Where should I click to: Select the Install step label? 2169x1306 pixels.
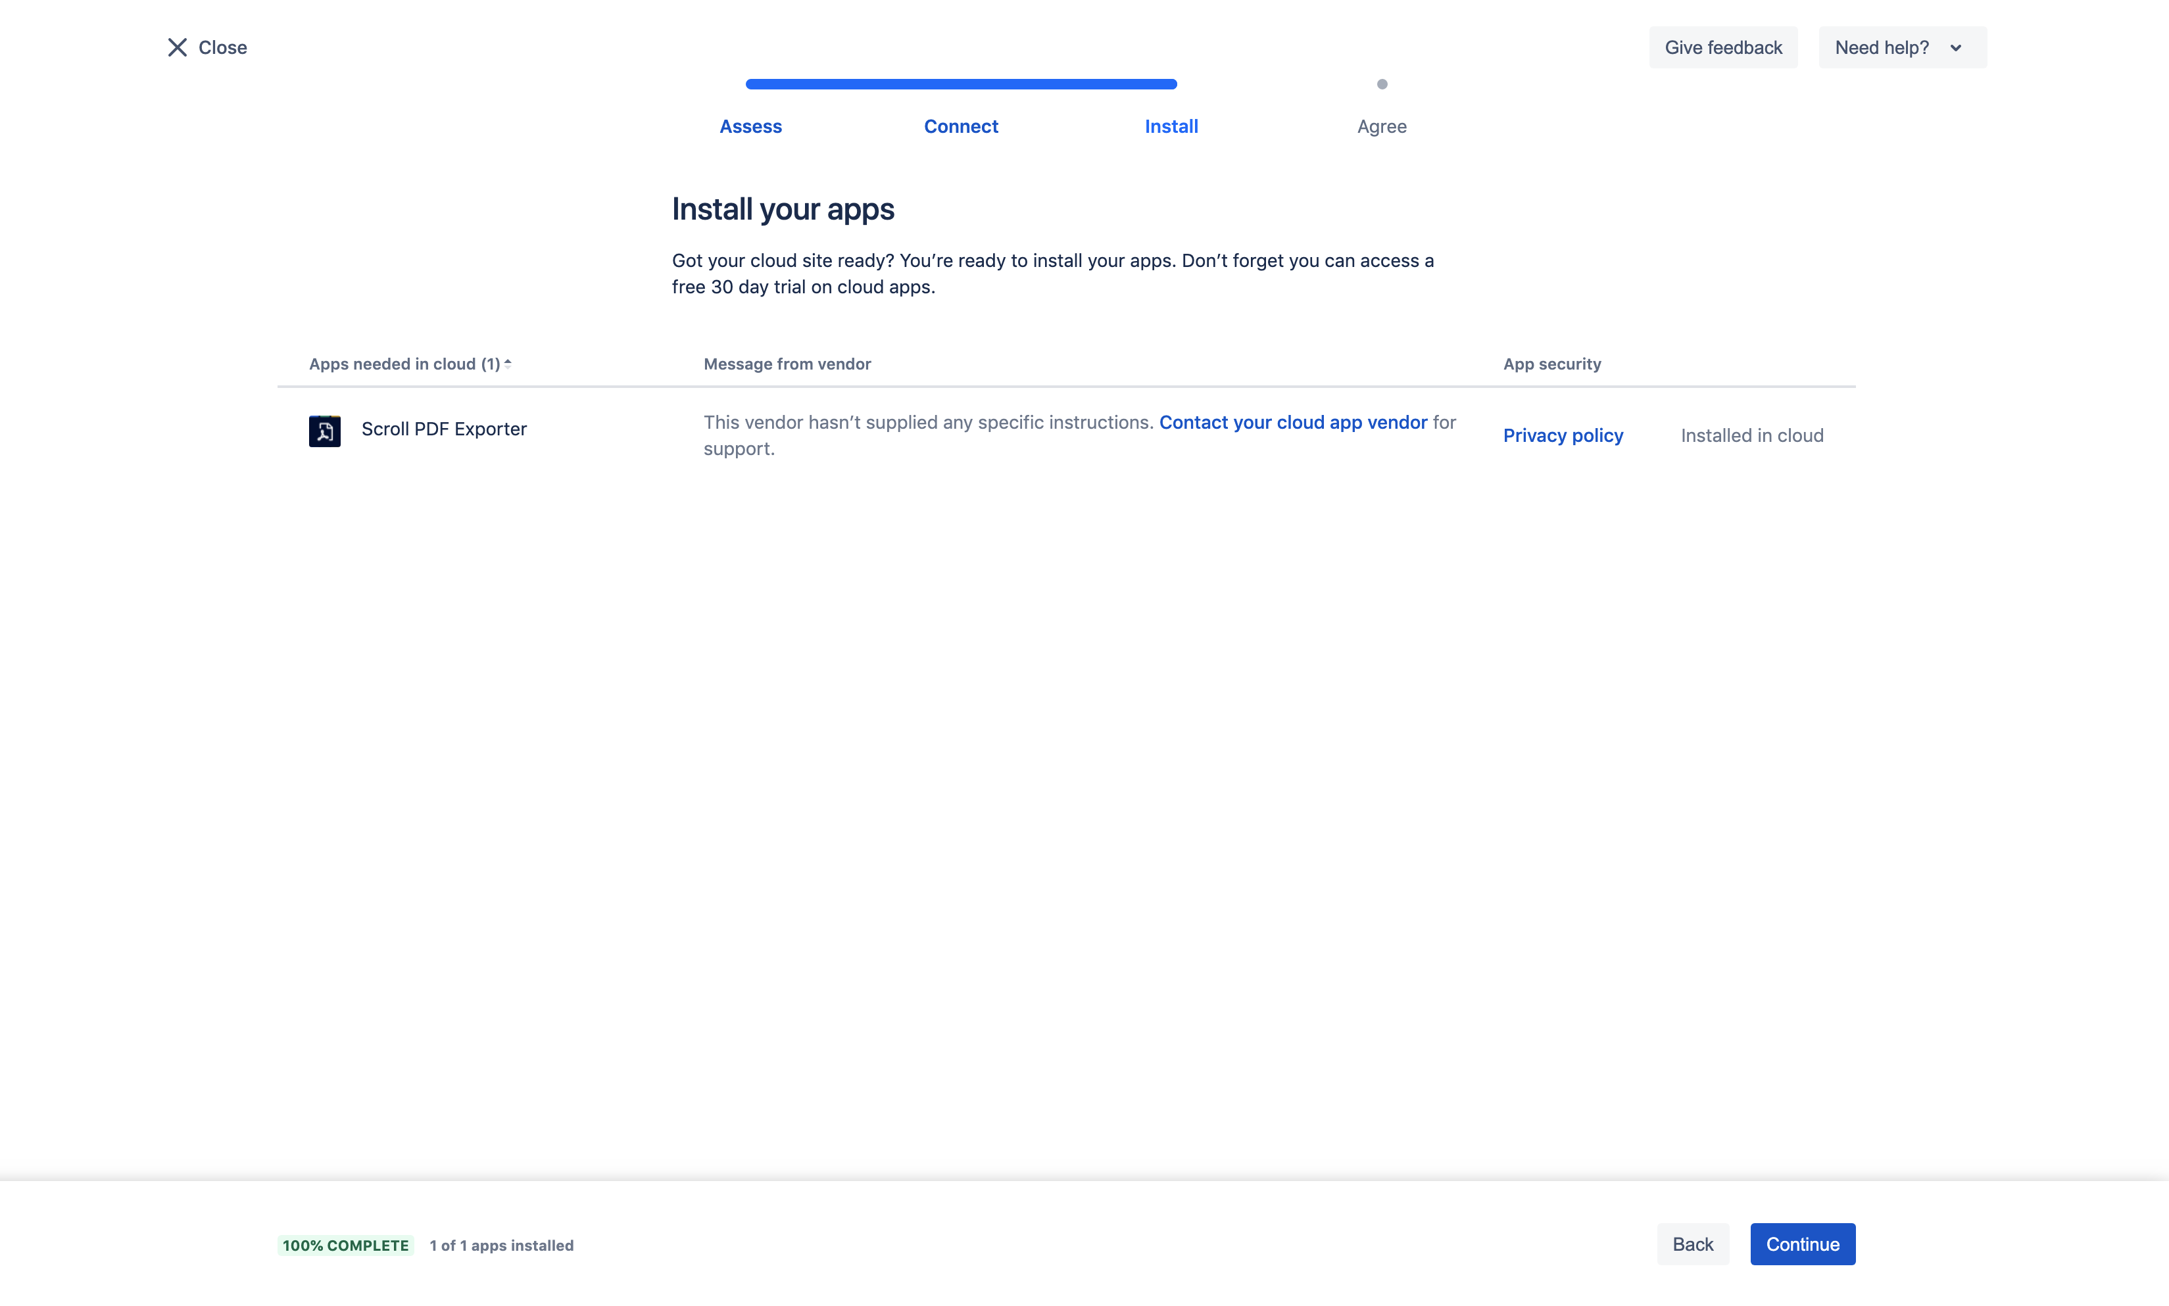click(1171, 126)
